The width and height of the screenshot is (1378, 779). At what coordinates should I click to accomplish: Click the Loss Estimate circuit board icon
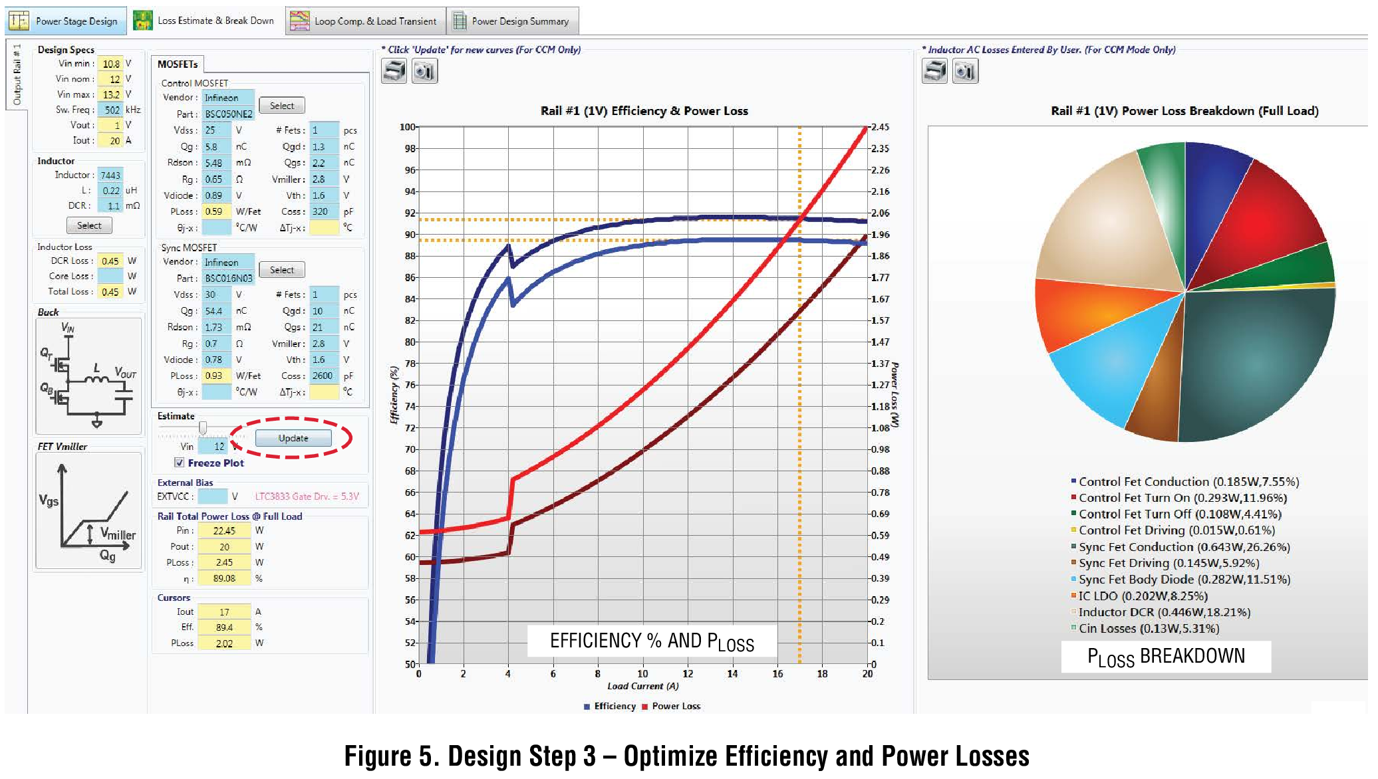tap(142, 21)
